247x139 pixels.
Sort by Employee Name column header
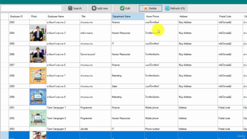(63, 16)
